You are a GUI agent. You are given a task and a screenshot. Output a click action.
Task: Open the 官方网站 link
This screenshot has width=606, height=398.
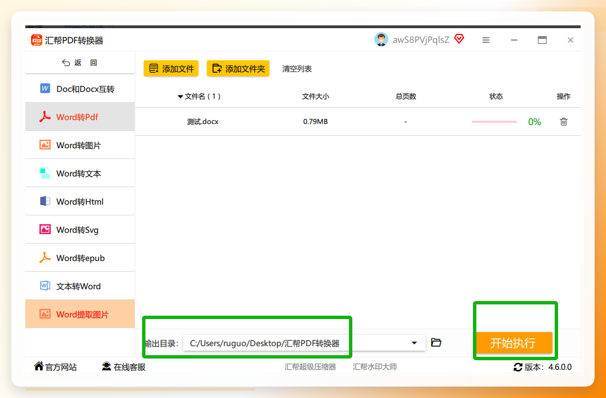55,366
